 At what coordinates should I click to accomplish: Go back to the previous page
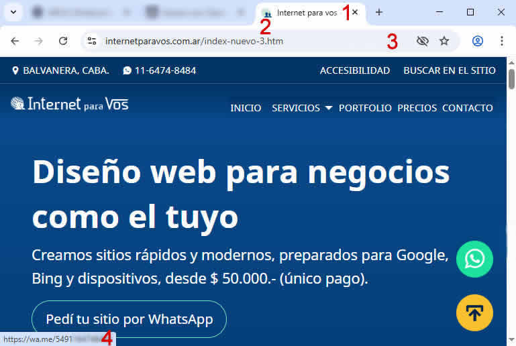pos(15,41)
